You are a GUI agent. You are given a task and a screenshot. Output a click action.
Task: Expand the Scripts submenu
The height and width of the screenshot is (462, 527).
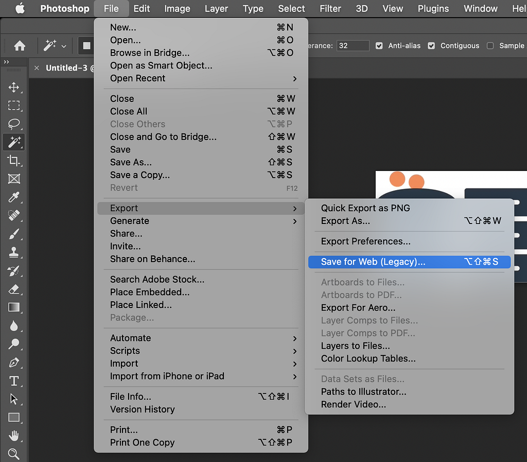201,351
